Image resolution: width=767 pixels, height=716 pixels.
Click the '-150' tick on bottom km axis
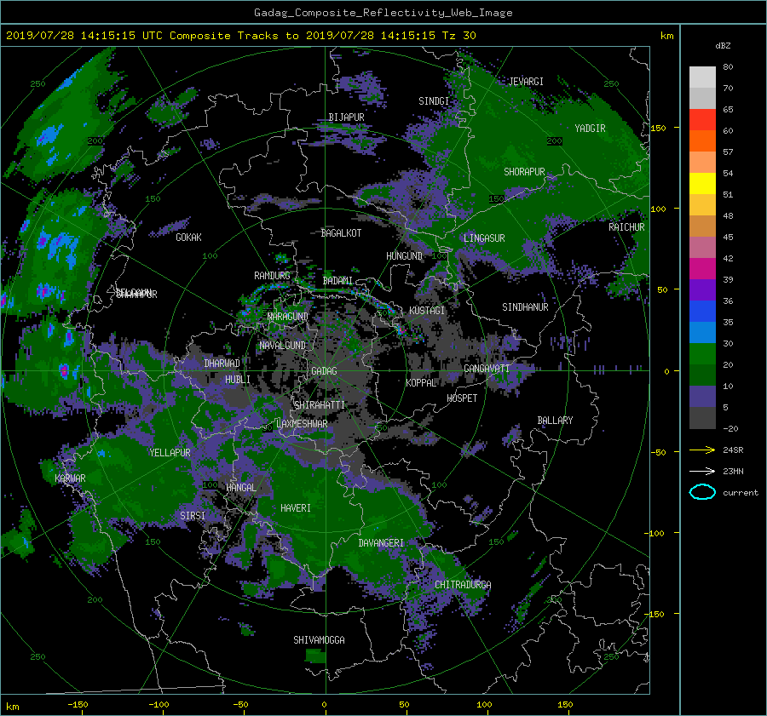pos(78,705)
